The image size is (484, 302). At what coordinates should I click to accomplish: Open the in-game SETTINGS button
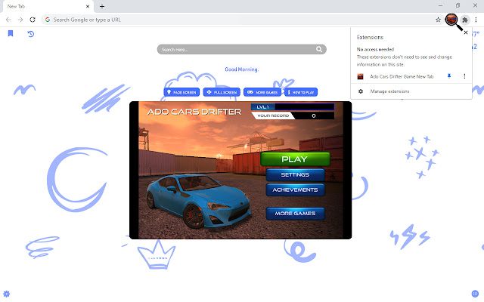295,174
